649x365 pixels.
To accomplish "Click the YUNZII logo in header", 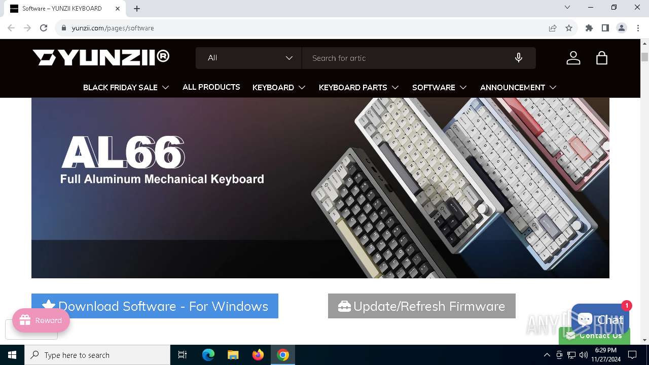I will (101, 57).
